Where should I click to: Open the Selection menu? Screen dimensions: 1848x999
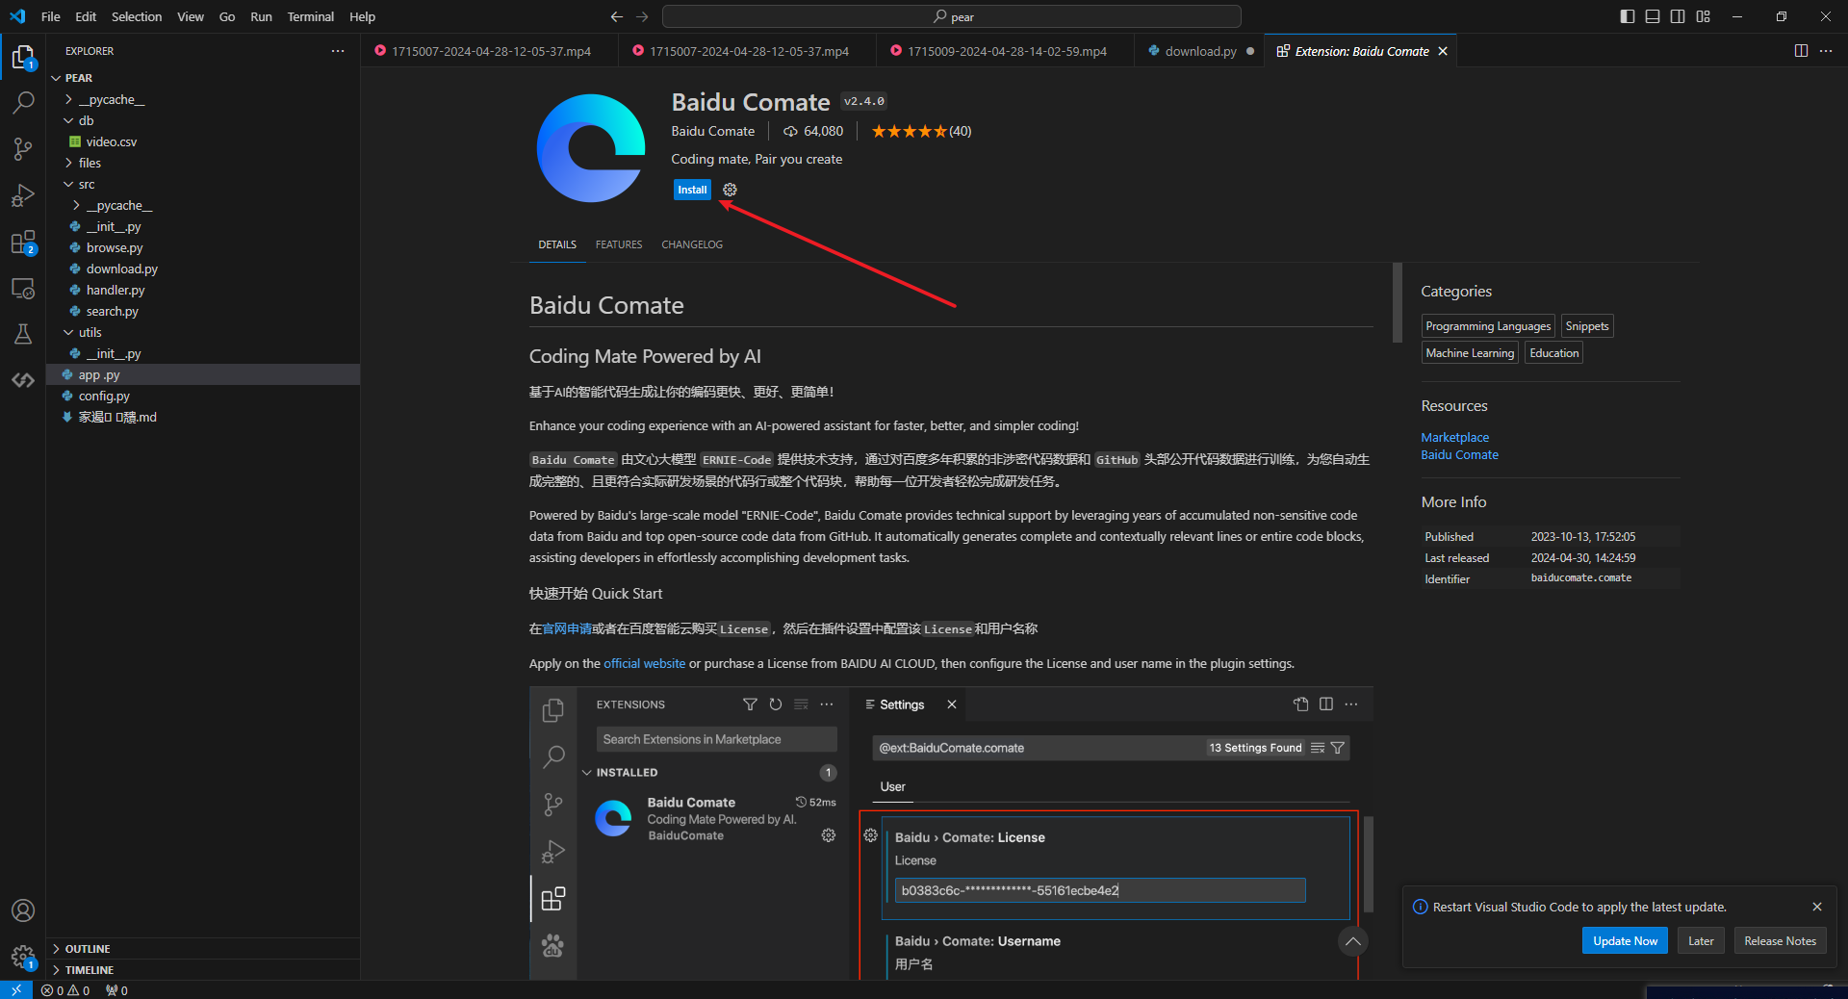pos(137,16)
